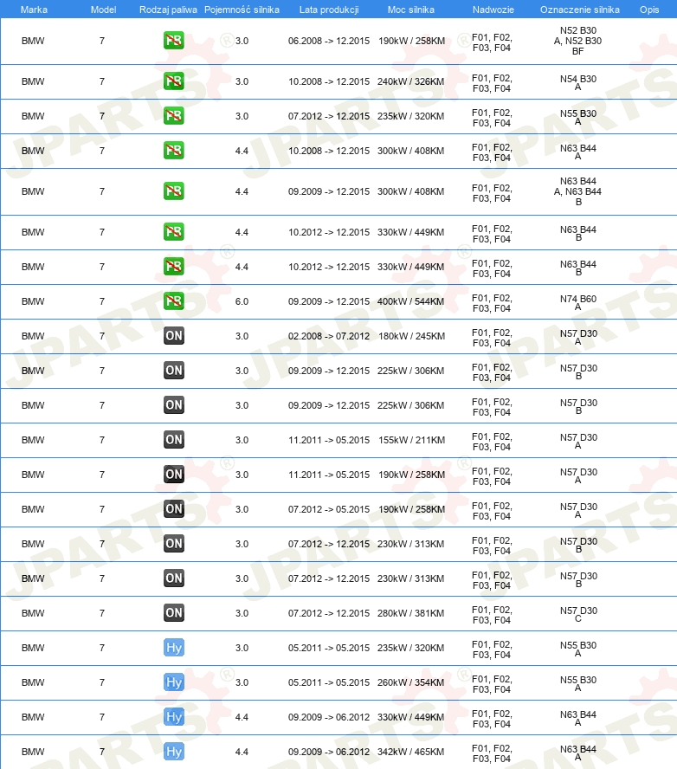Click the Lata produkcji column header
This screenshot has width=677, height=769.
click(329, 10)
